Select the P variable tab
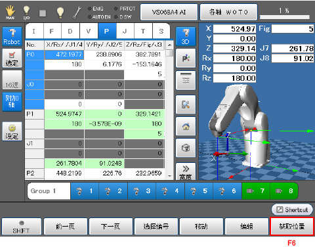The height and width of the screenshot is (247, 315). click(x=107, y=31)
